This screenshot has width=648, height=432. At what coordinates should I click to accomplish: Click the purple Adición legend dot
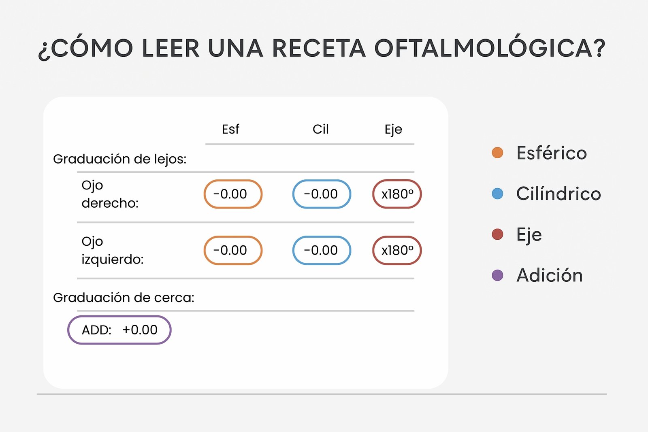coord(497,275)
